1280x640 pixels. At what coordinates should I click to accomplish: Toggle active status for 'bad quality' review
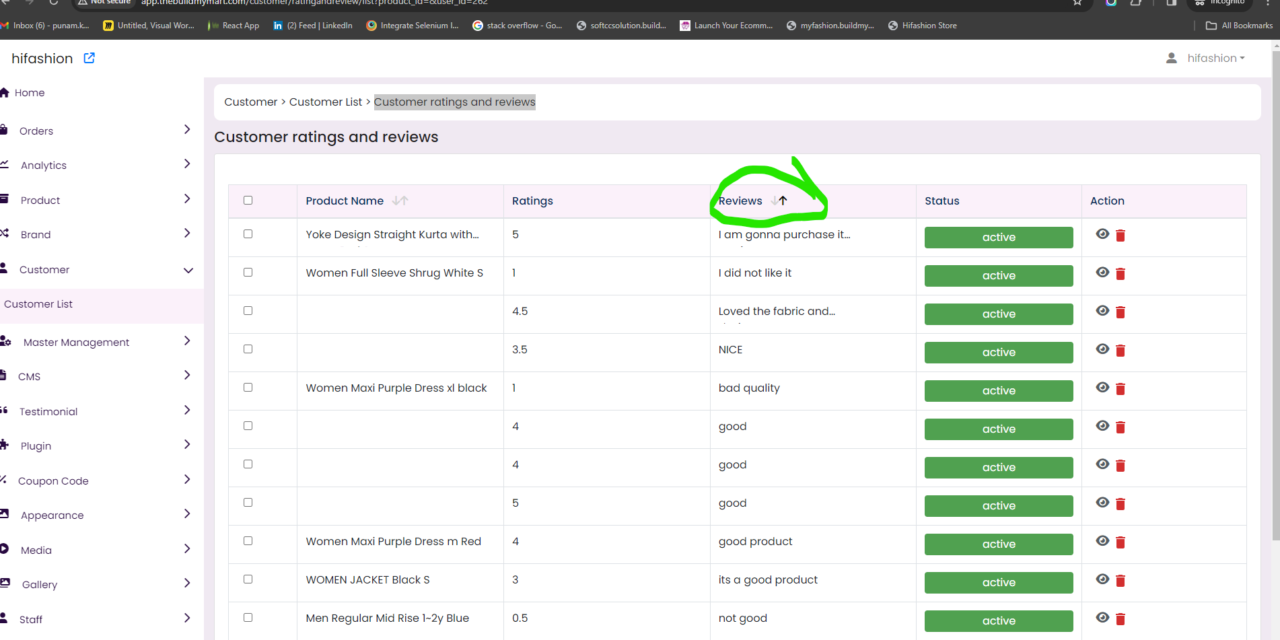click(x=999, y=391)
